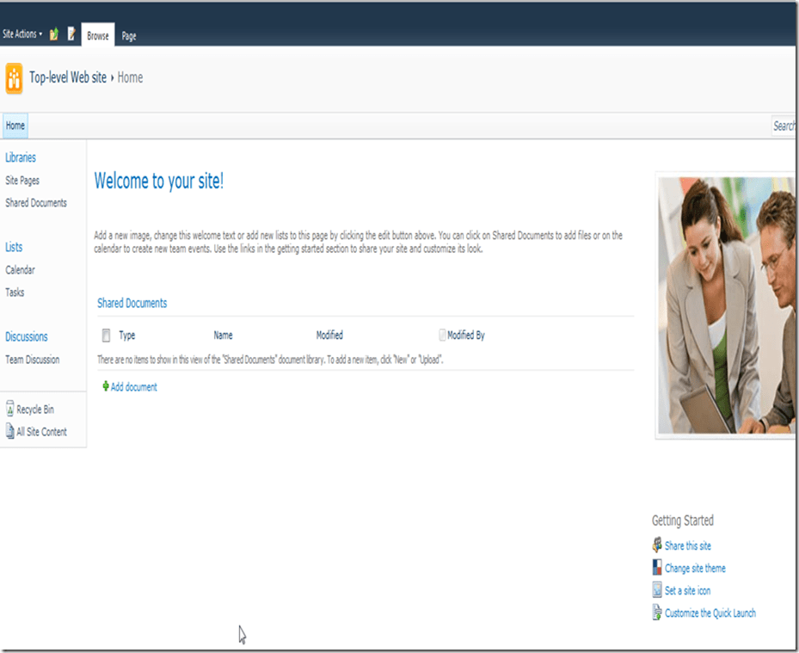Click the orange site logo icon
The height and width of the screenshot is (653, 799).
[x=14, y=77]
